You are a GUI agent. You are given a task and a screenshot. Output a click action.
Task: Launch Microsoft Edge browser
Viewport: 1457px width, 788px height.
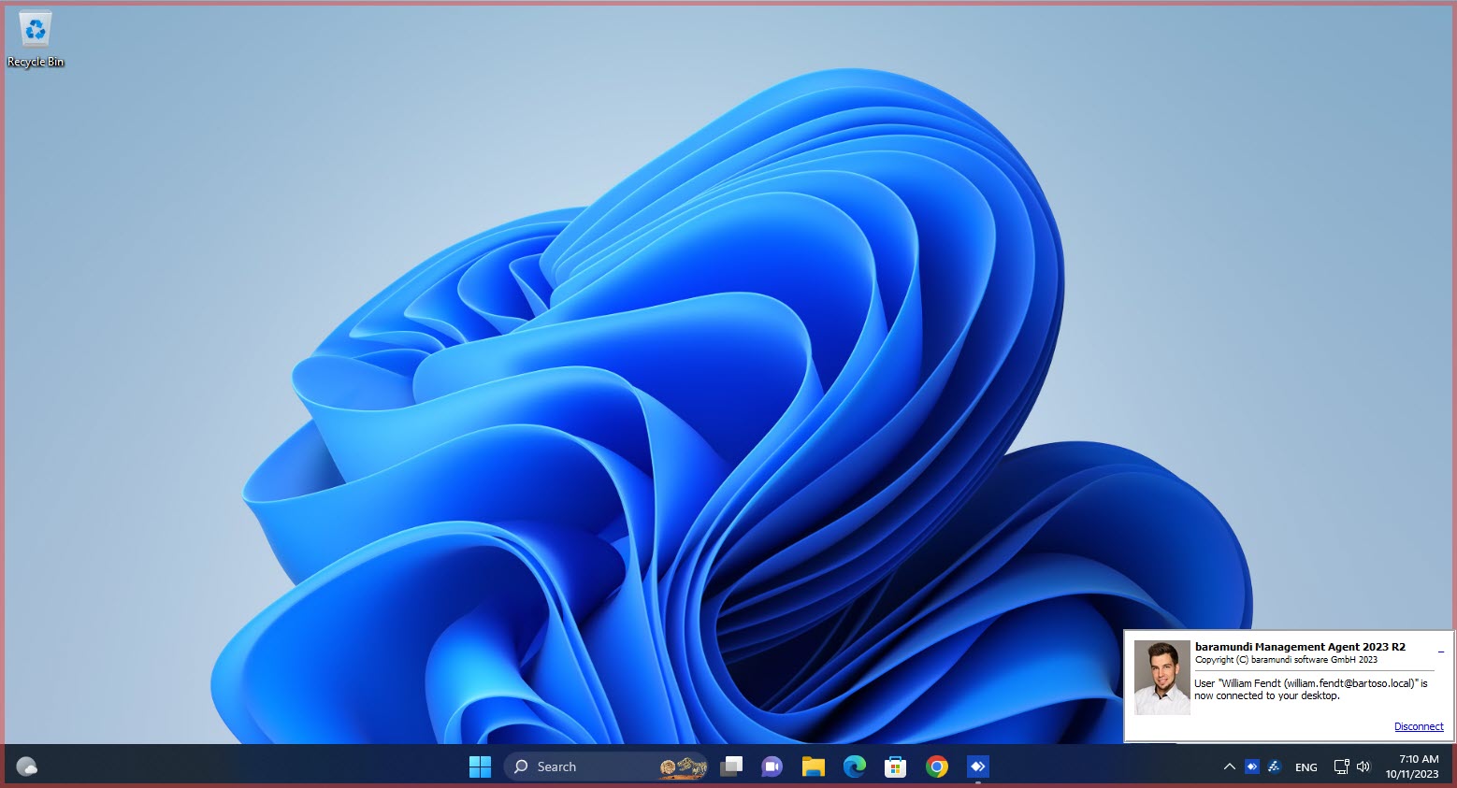tap(855, 767)
